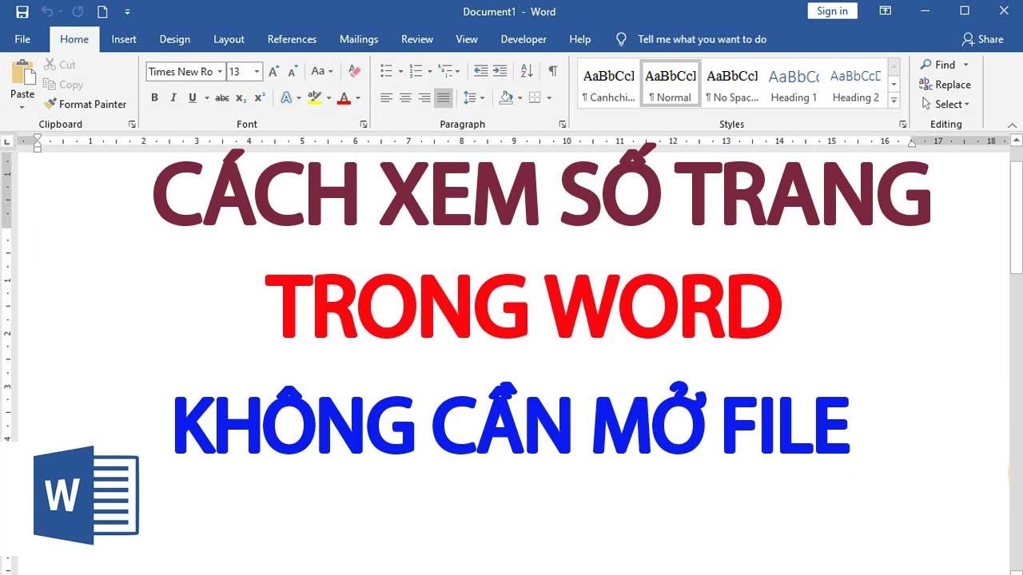This screenshot has width=1023, height=575.
Task: Toggle Superscript formatting
Action: point(260,97)
